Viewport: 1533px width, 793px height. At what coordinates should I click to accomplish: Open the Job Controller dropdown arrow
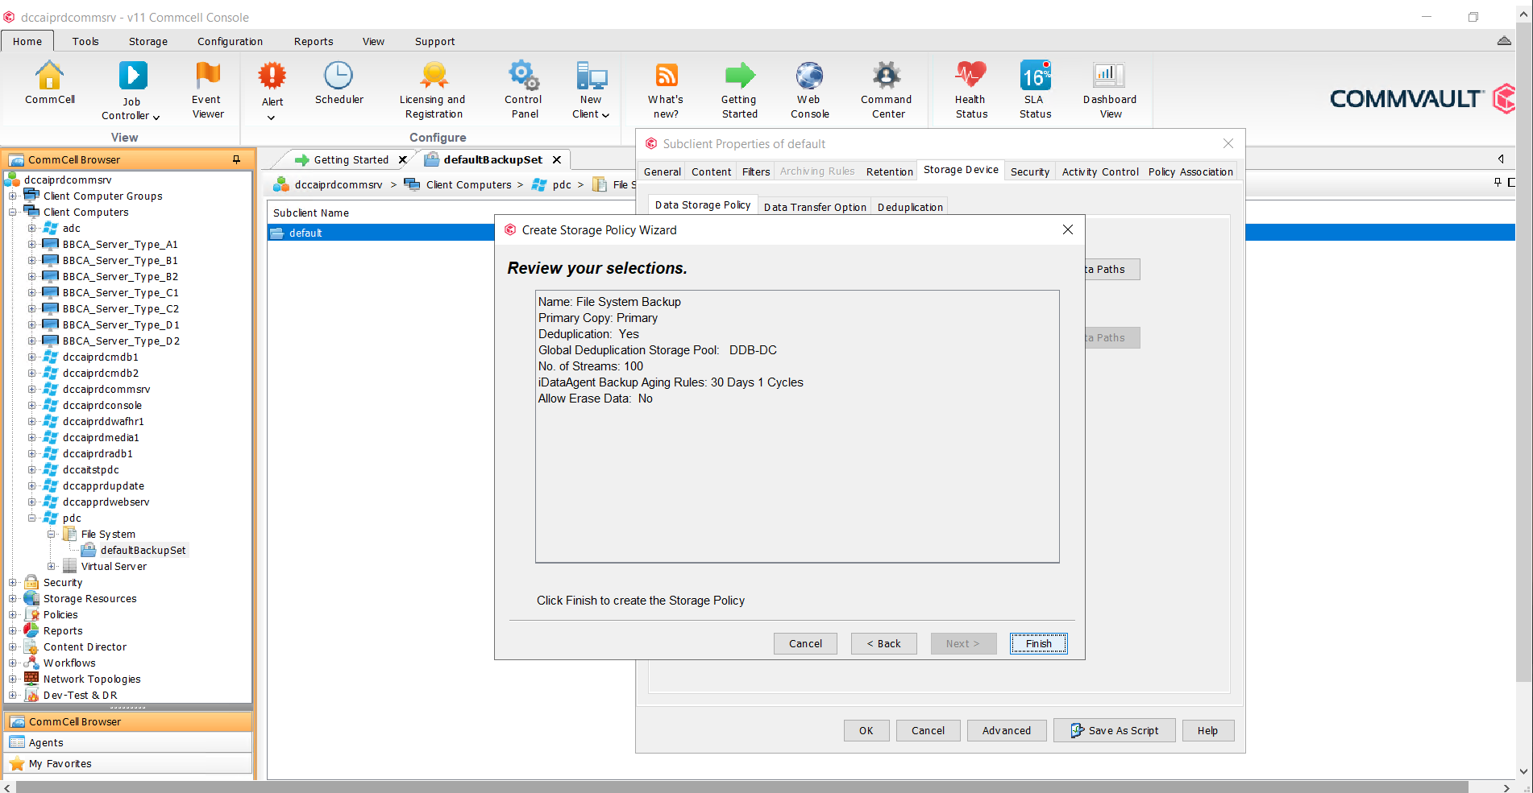point(156,117)
